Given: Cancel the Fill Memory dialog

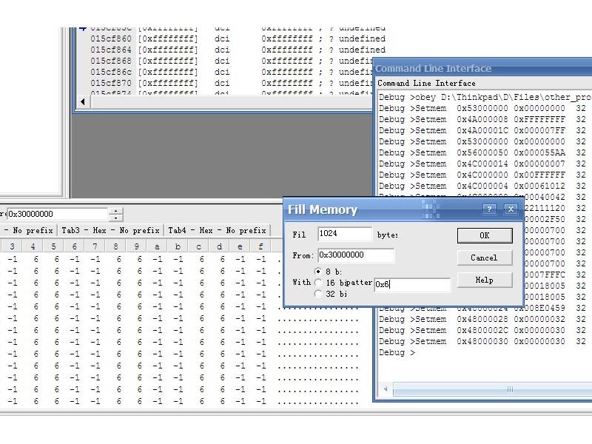Looking at the screenshot, I should tap(484, 258).
